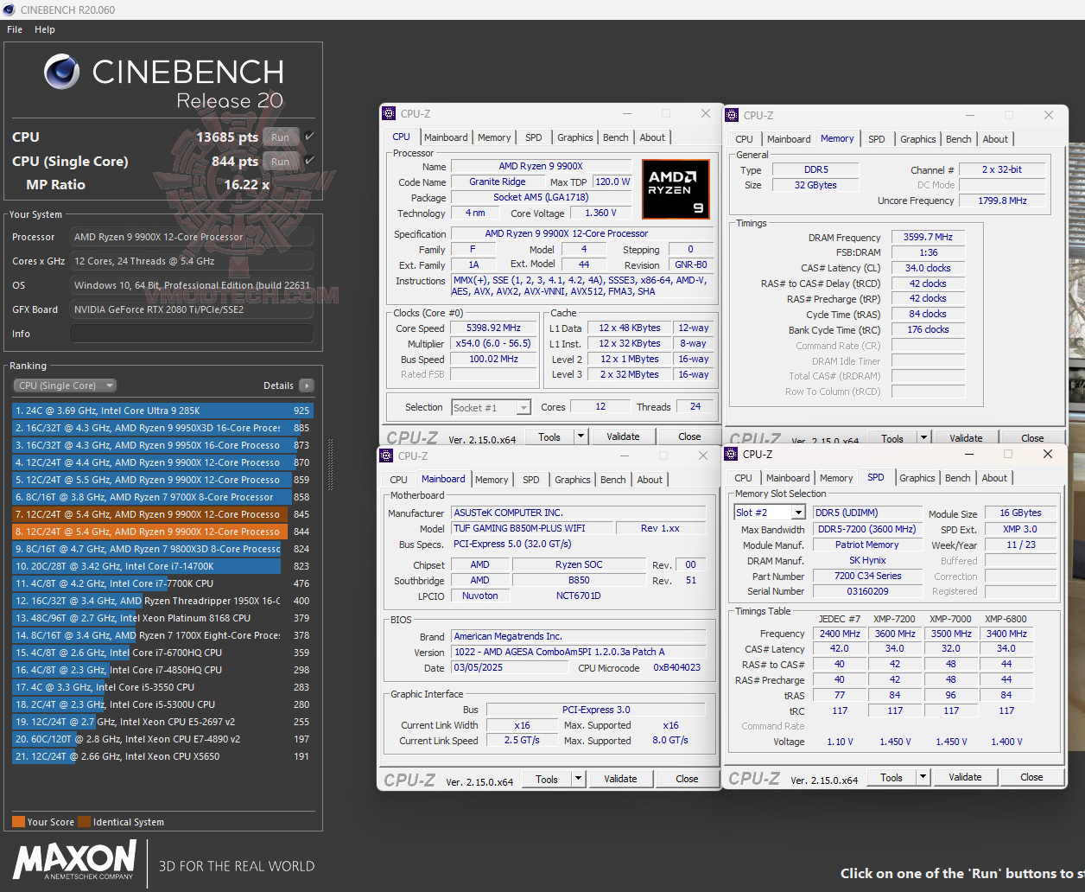The width and height of the screenshot is (1085, 892).
Task: Click Validate in CPU tab window
Action: pos(623,436)
